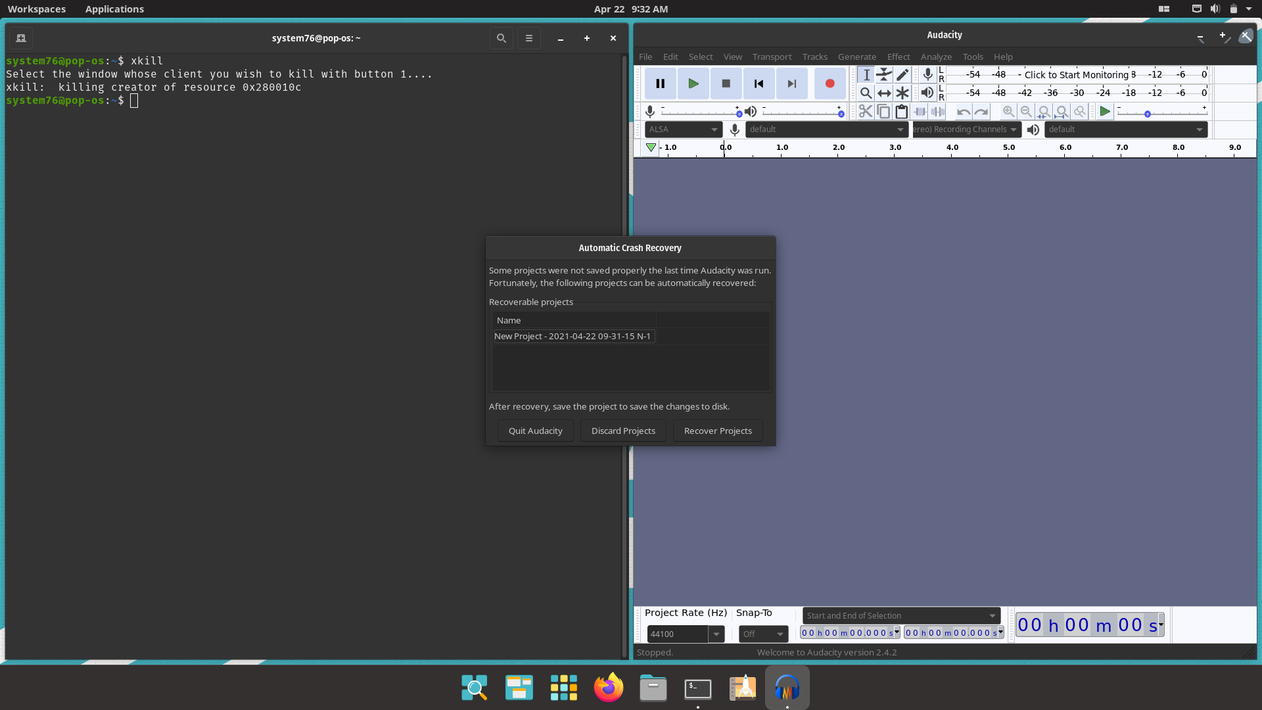Click the Silence audio selection icon
This screenshot has width=1262, height=710.
point(938,111)
